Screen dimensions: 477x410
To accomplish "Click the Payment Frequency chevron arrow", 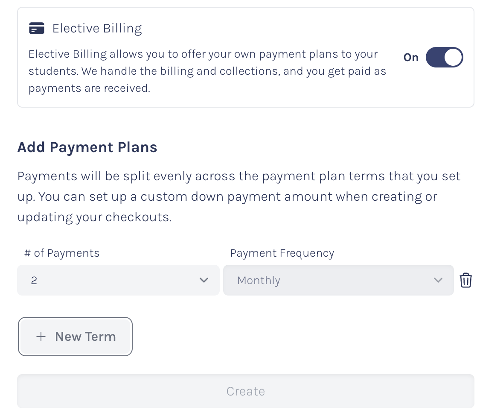I will (x=438, y=280).
